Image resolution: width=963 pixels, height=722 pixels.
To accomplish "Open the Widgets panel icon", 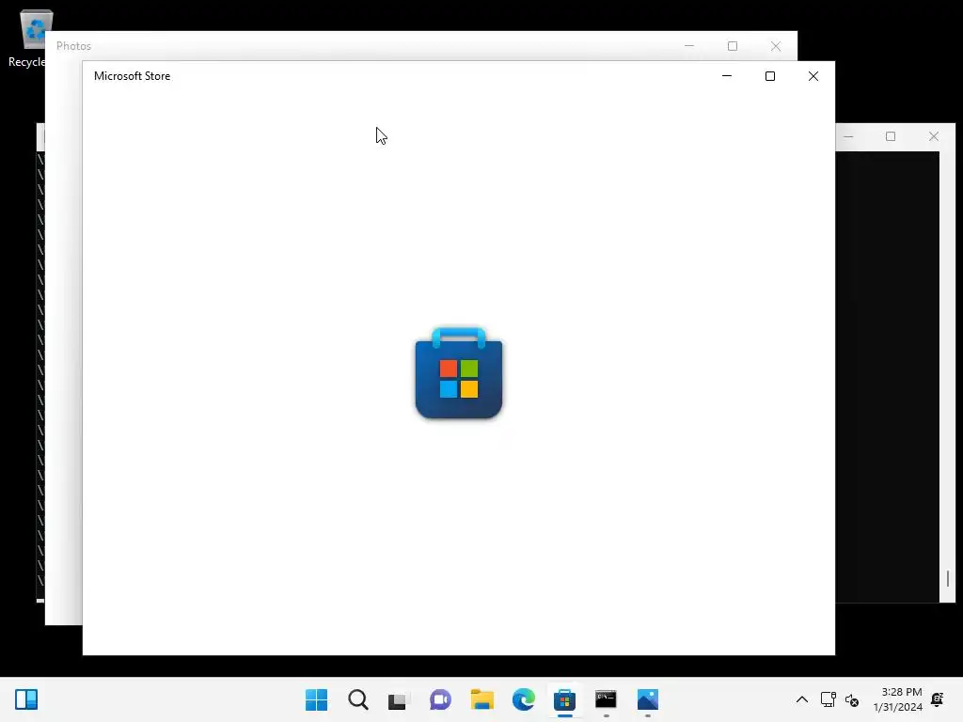I will click(26, 699).
